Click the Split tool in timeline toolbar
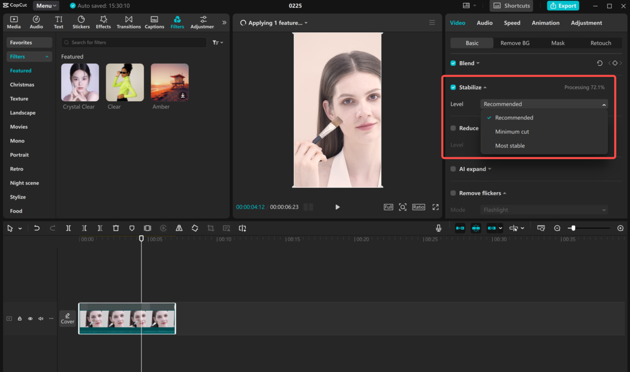 click(x=68, y=228)
